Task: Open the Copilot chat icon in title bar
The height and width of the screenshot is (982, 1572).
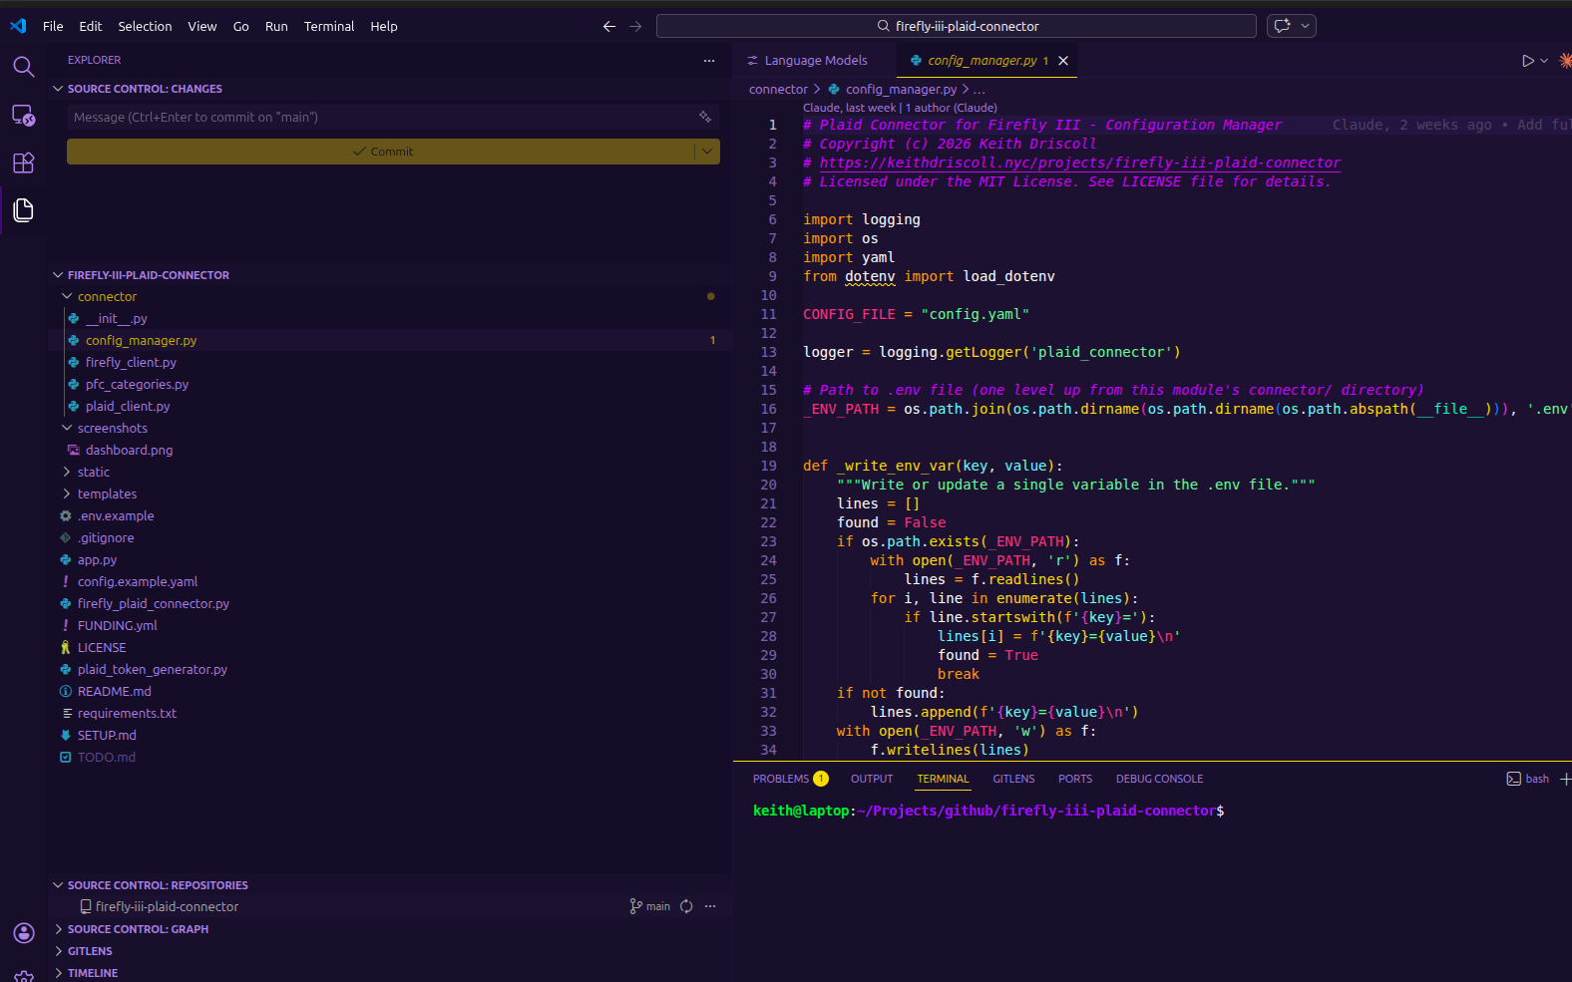Action: (1283, 26)
